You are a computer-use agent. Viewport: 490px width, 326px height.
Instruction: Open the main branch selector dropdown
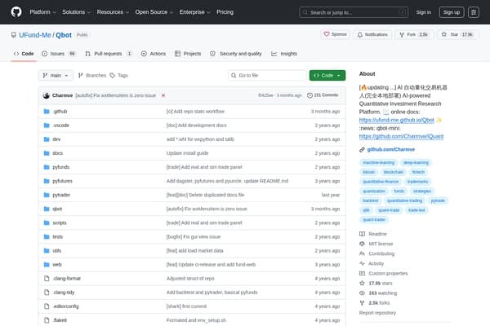(56, 76)
